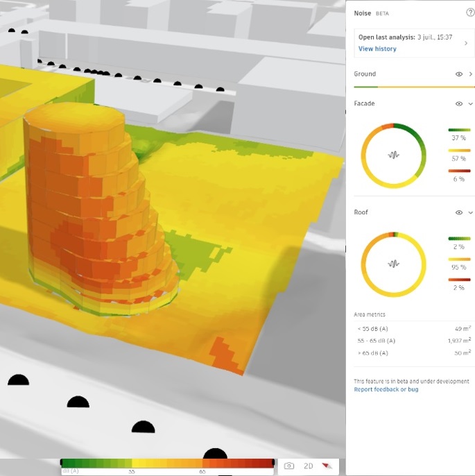Select the green Facade legend bar at 37%
The width and height of the screenshot is (475, 476).
click(x=459, y=130)
